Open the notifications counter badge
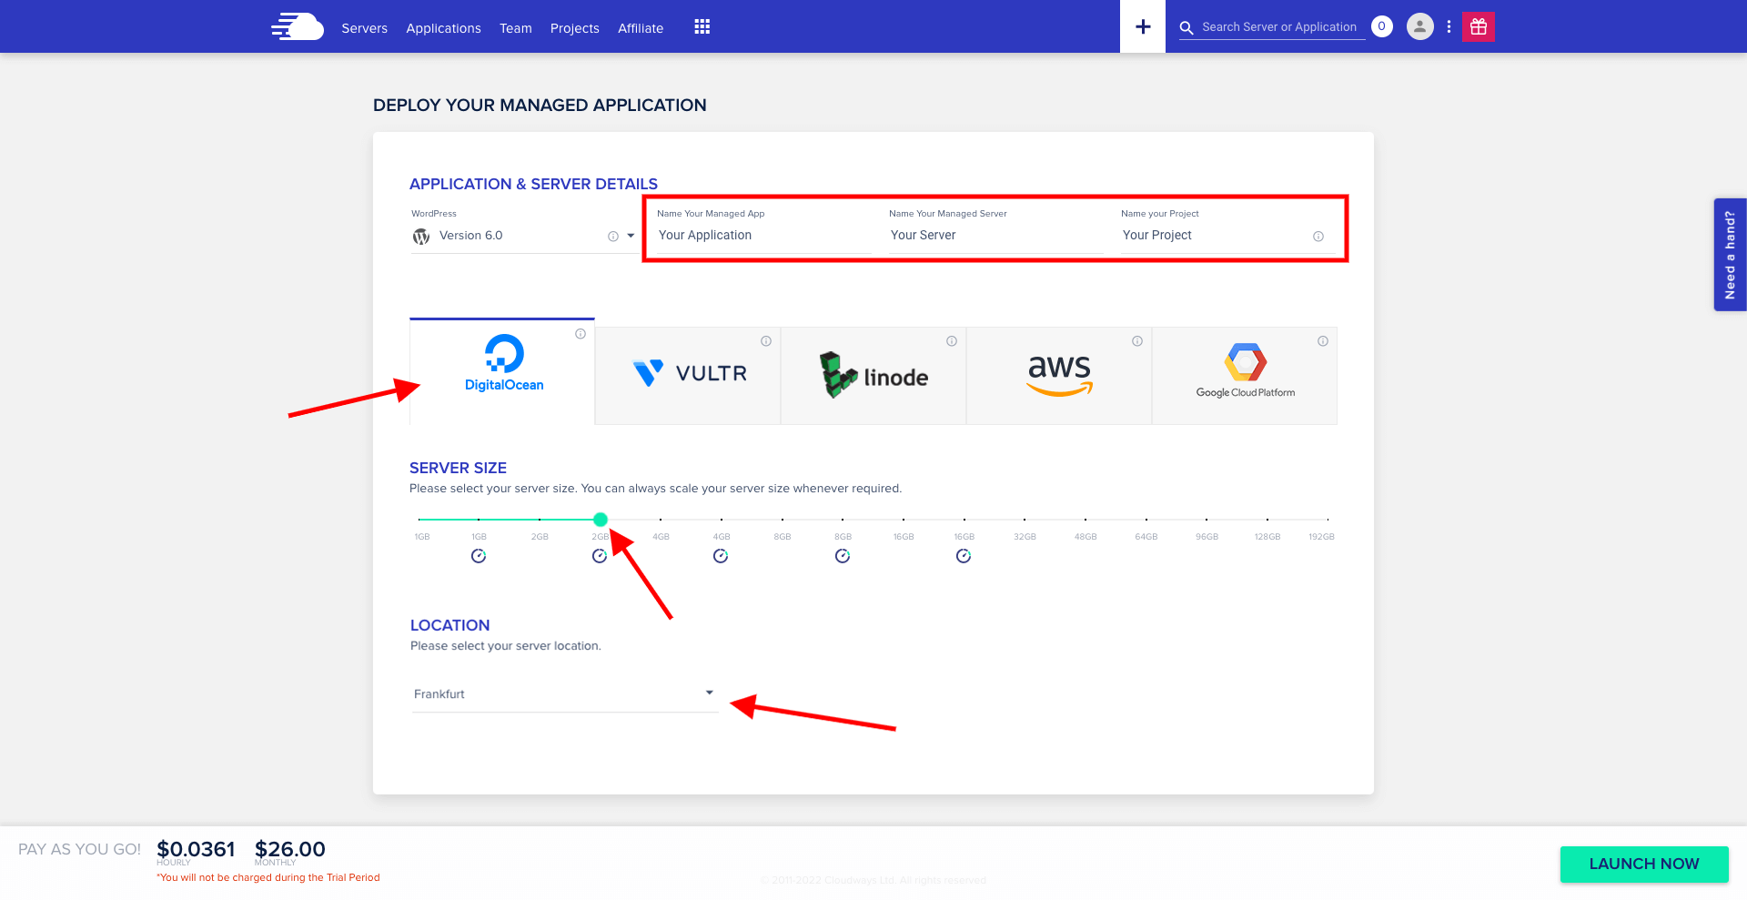Image resolution: width=1747 pixels, height=900 pixels. [1381, 26]
